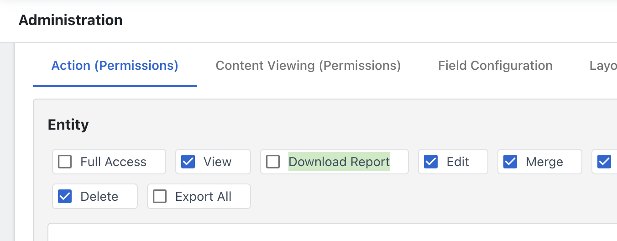Switch to Content Viewing (Permissions) tab
Screen dimensions: 617x241
tap(308, 66)
